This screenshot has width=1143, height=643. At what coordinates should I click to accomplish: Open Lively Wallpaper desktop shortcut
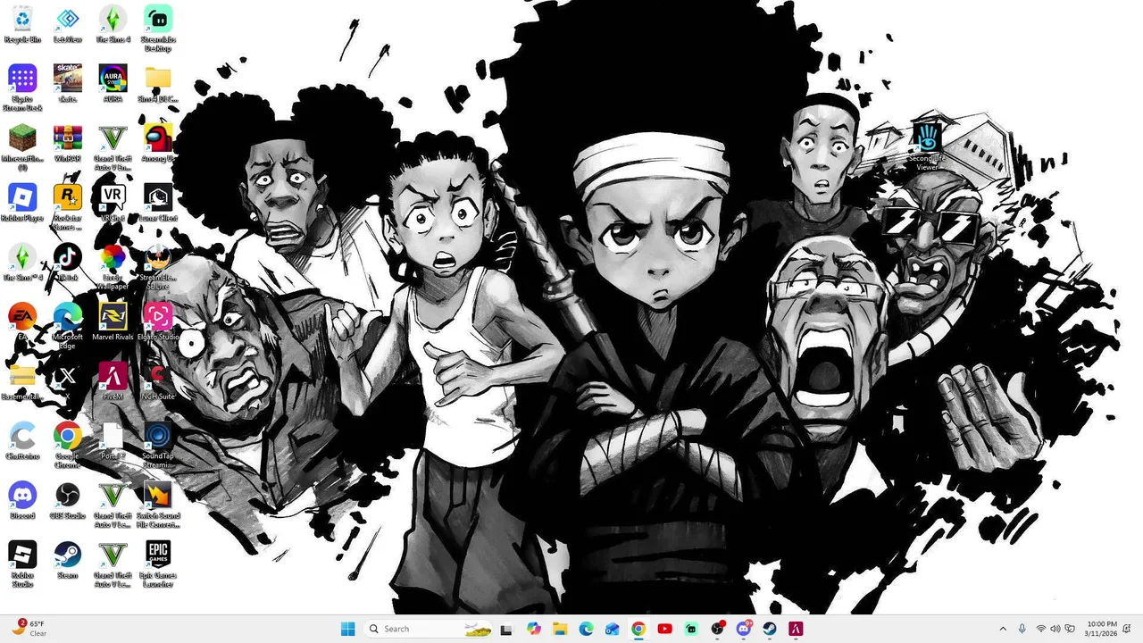tap(113, 266)
